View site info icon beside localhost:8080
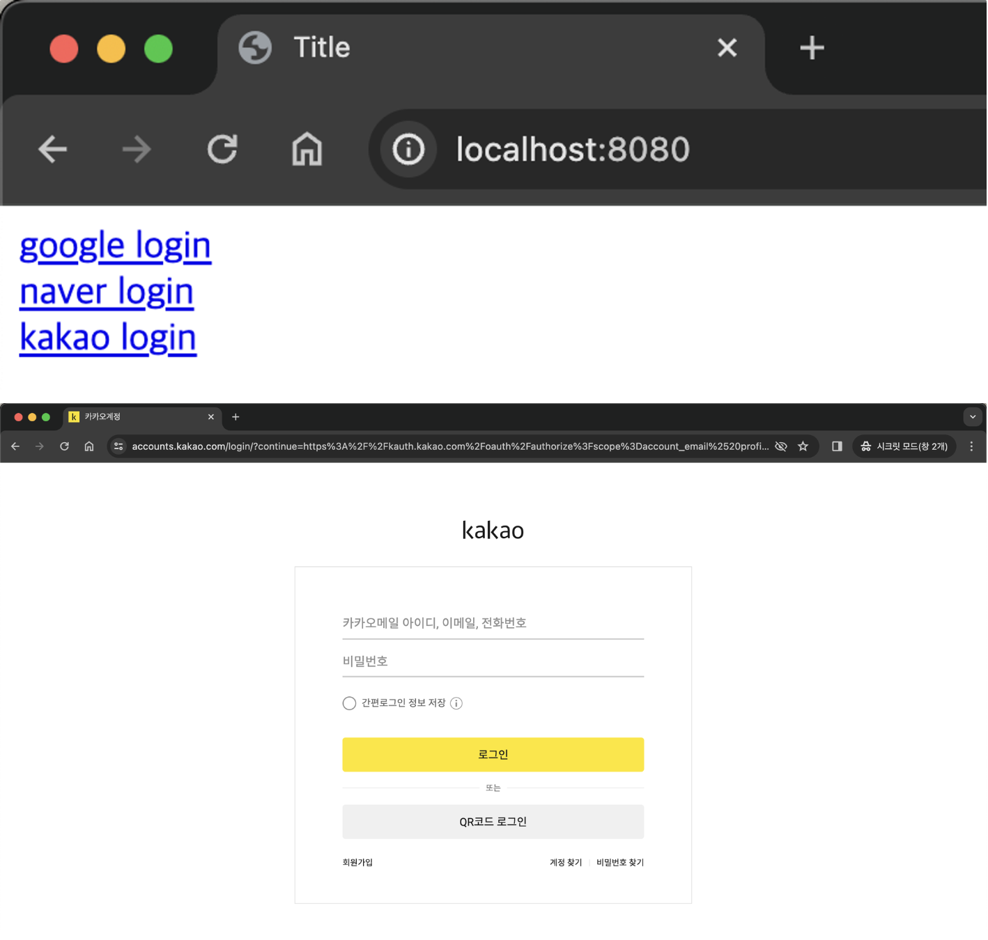988x940 pixels. (408, 149)
